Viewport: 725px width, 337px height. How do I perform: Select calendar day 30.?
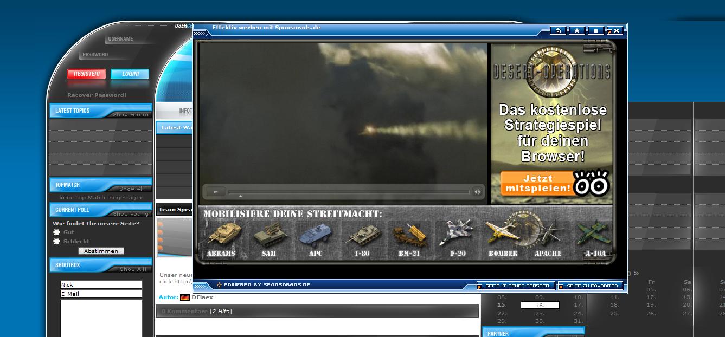pos(540,321)
